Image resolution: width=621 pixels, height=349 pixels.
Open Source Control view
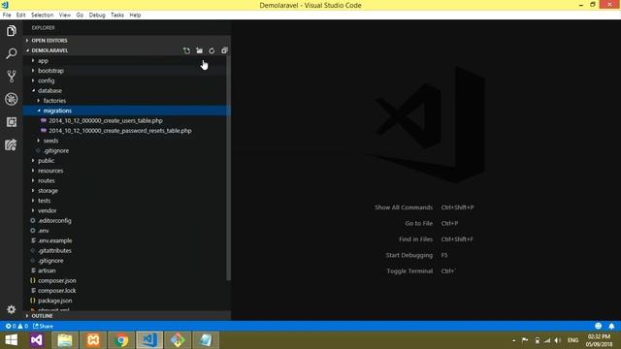click(11, 77)
